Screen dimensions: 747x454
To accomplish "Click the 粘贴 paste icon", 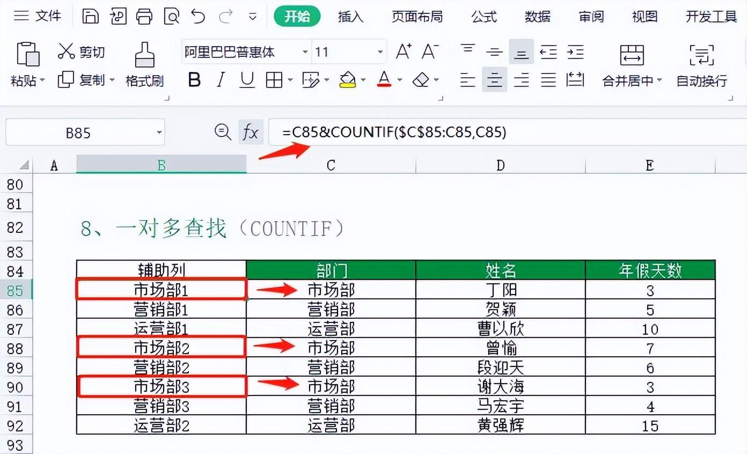I will point(28,54).
